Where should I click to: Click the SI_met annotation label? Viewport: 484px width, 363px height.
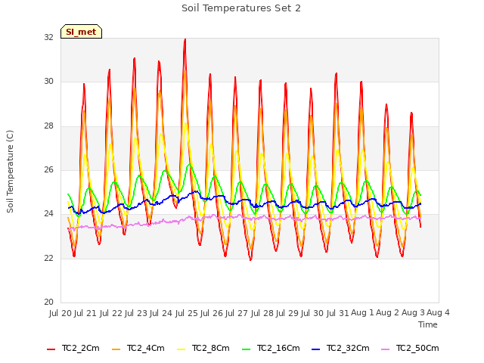[x=81, y=32]
